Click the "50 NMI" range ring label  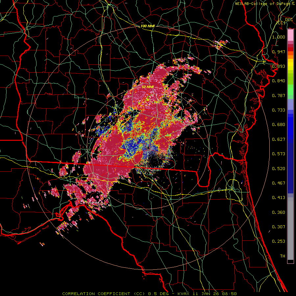coord(148,87)
